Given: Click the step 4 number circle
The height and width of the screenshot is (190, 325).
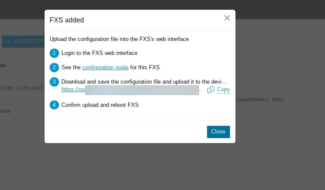Looking at the screenshot, I should pyautogui.click(x=54, y=105).
